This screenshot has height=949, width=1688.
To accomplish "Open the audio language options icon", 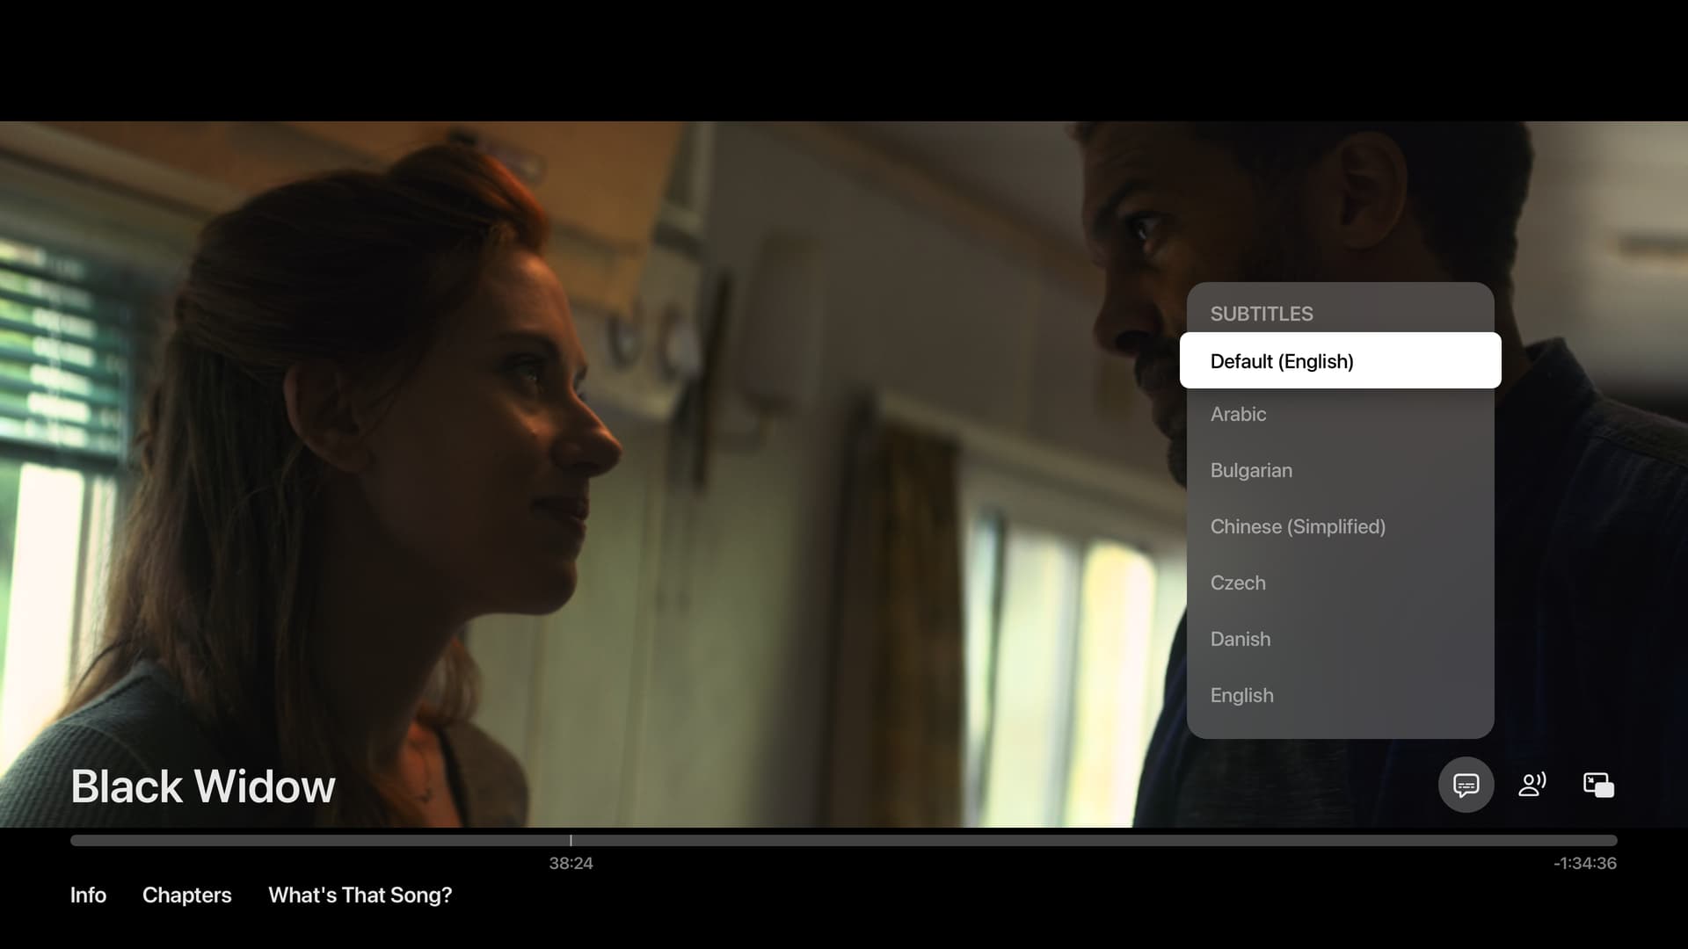I will 1532,785.
